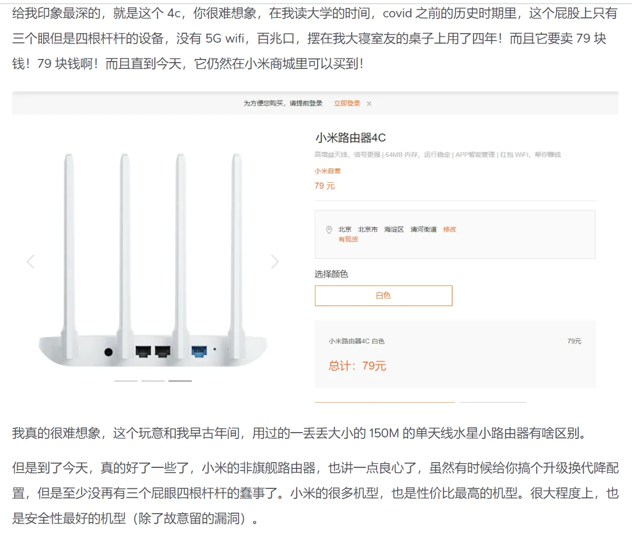Show previous product image with left arrow
The width and height of the screenshot is (632, 540).
click(31, 262)
